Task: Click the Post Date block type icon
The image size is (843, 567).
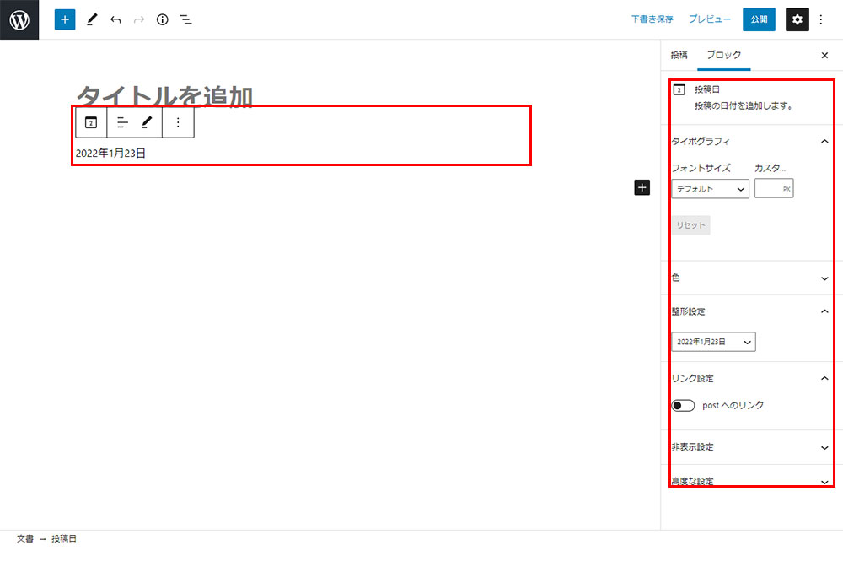Action: [x=91, y=122]
